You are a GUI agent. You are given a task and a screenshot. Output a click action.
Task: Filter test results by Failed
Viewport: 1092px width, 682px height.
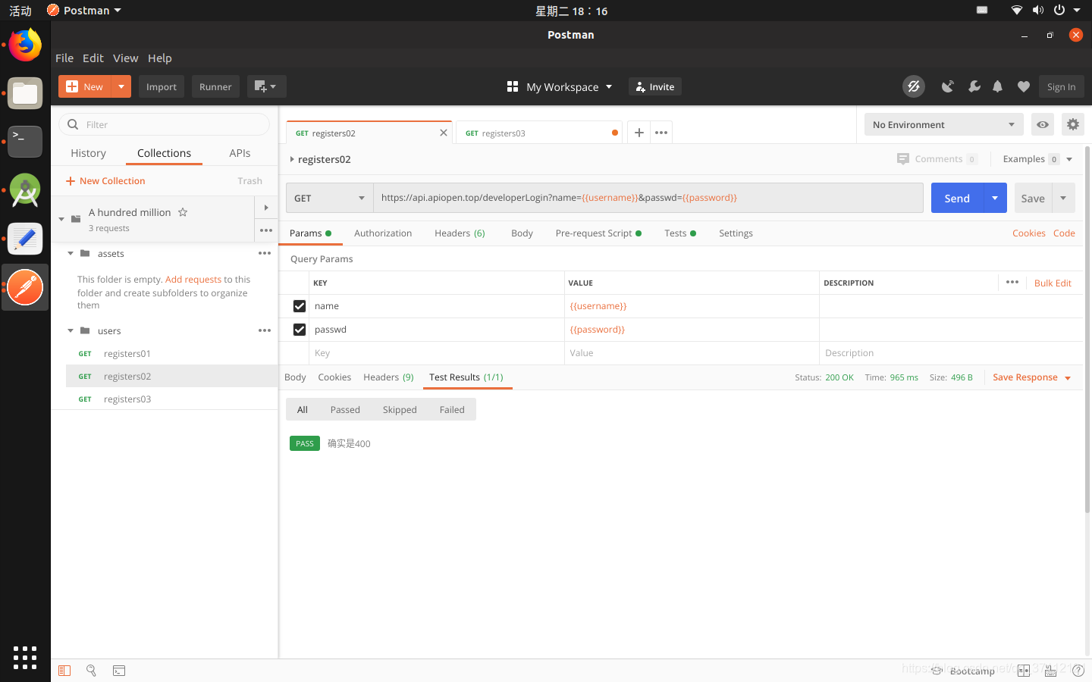click(452, 410)
